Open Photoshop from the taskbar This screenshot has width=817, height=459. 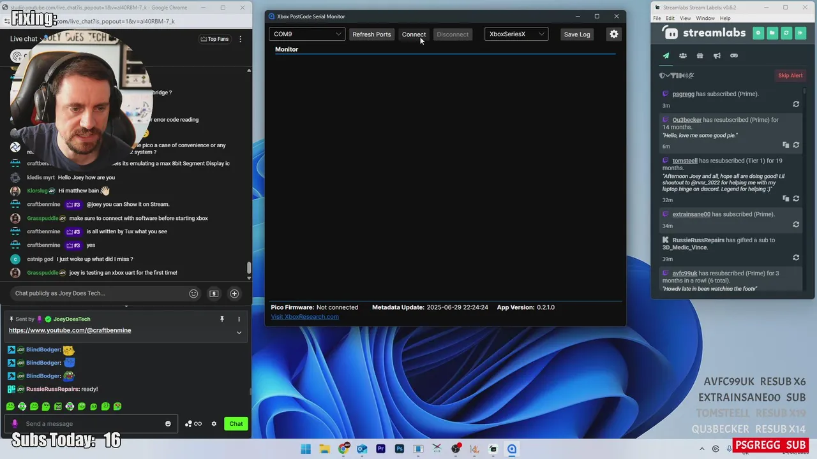400,449
